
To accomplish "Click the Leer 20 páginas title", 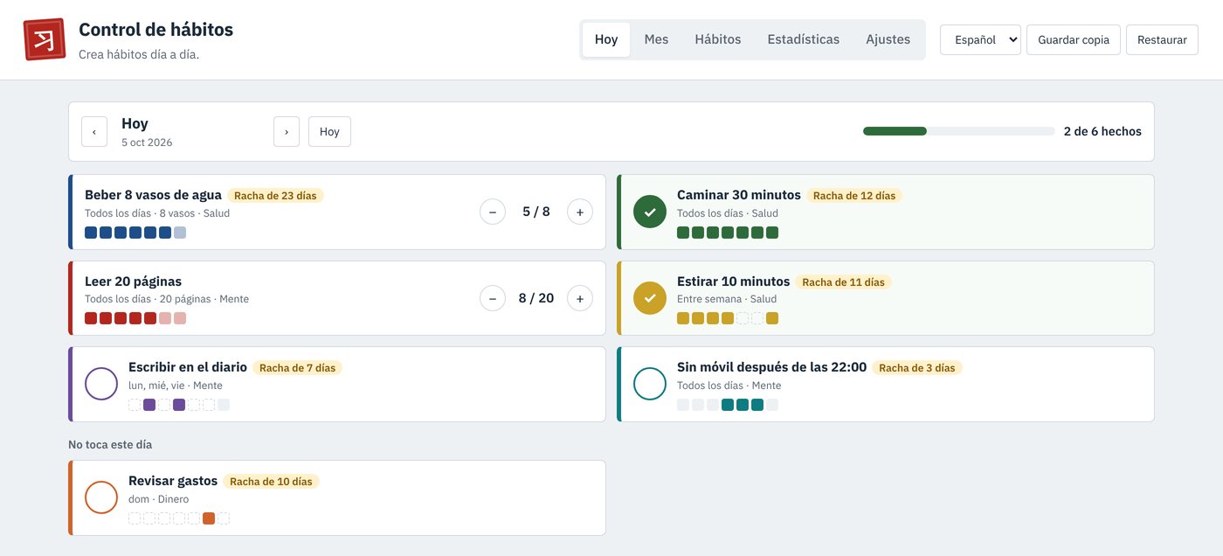I will [x=133, y=281].
